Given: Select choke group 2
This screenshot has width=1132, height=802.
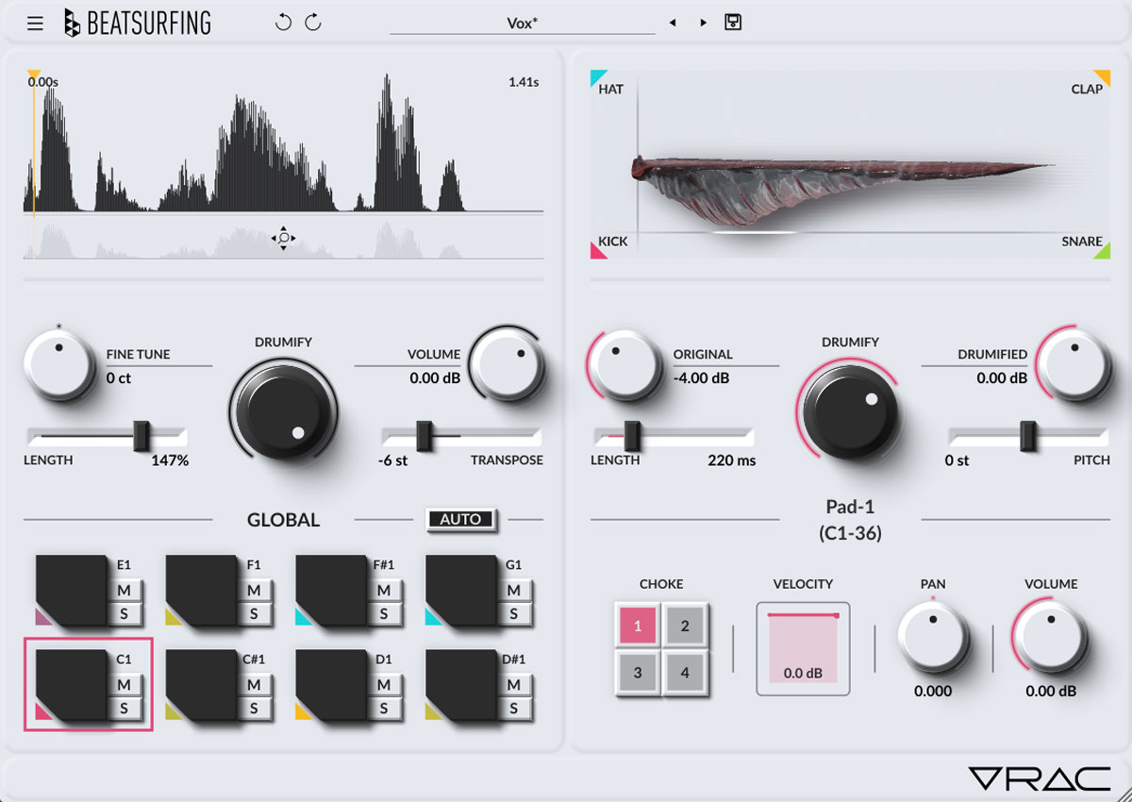Looking at the screenshot, I should (x=685, y=626).
